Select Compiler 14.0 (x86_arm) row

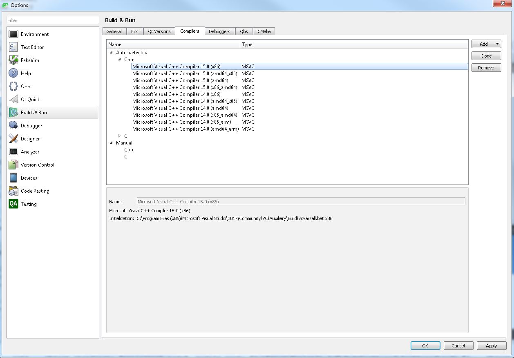click(299, 122)
